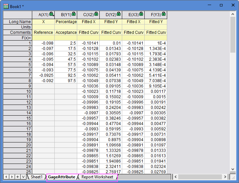Minimize the Book1 window
The width and height of the screenshot is (239, 183).
(209, 5)
